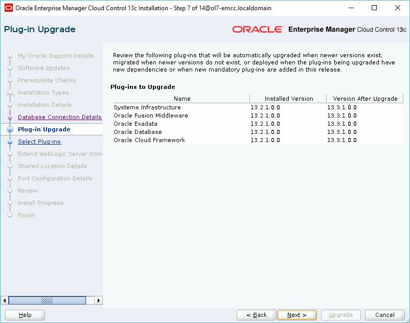Select the Oracle Cloud Framework row

[x=258, y=140]
